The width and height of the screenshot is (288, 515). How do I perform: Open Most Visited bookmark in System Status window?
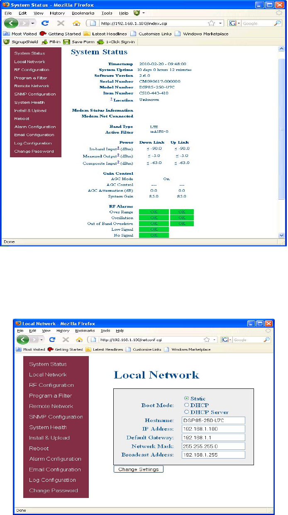21,34
